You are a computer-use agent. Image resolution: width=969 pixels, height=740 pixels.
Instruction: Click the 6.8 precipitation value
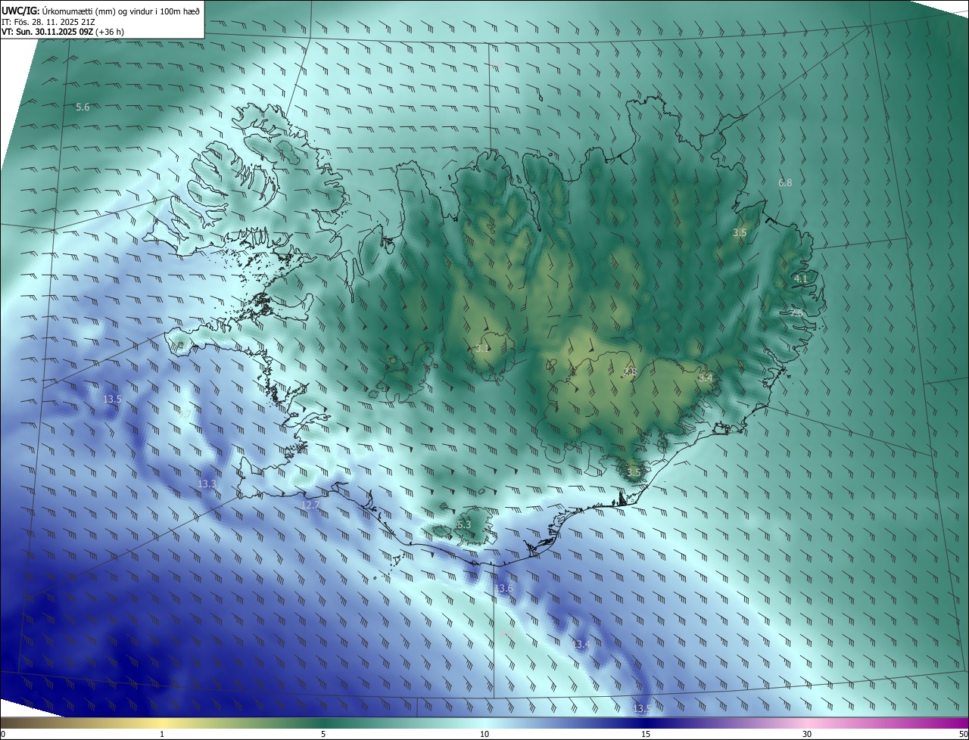pyautogui.click(x=785, y=183)
